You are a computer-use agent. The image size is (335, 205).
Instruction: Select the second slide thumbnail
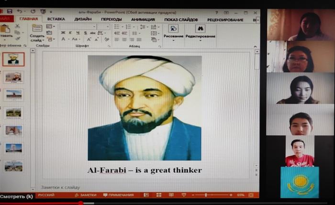coord(13,77)
